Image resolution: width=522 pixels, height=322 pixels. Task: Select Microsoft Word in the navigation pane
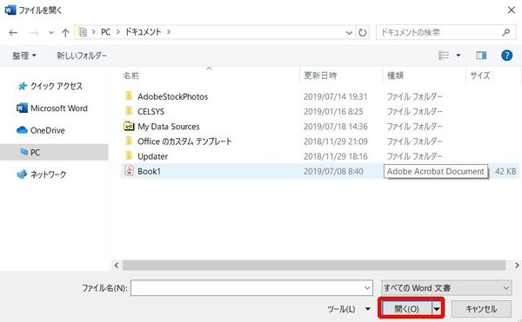[52, 108]
